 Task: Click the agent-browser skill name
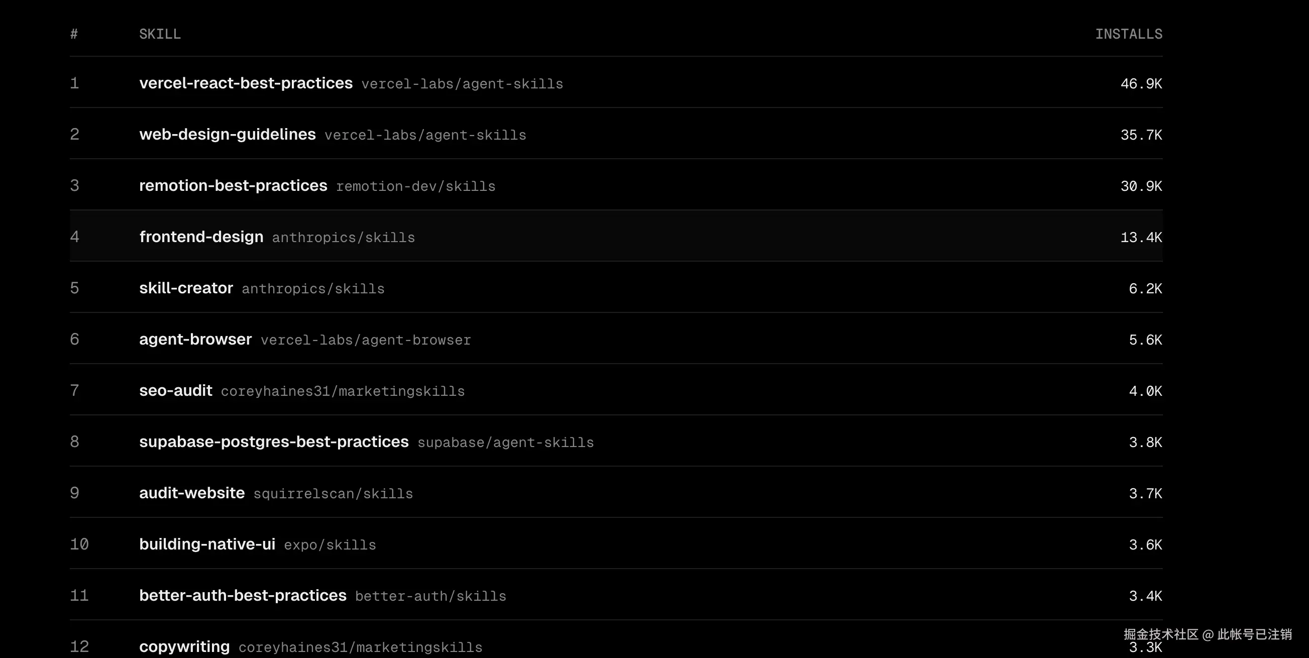pos(195,339)
